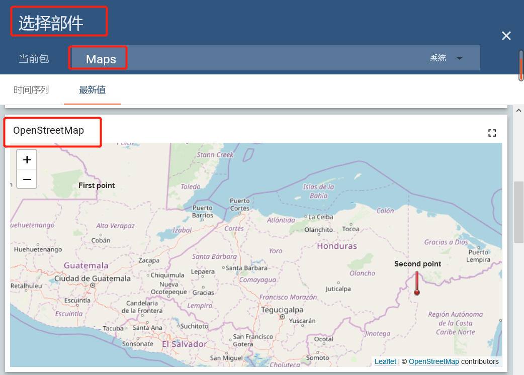Viewport: 524px width, 375px height.
Task: Click Stann Creek label on map
Action: [x=215, y=155]
